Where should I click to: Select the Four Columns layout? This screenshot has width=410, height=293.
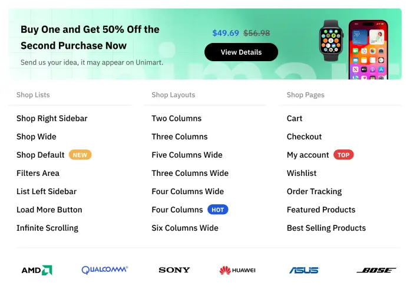pos(177,209)
